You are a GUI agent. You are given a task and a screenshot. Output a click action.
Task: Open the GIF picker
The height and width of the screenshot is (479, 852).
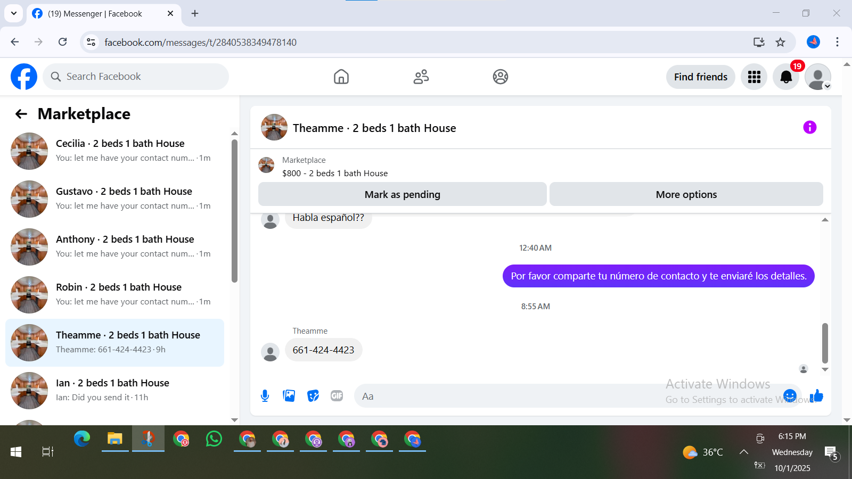coord(337,396)
